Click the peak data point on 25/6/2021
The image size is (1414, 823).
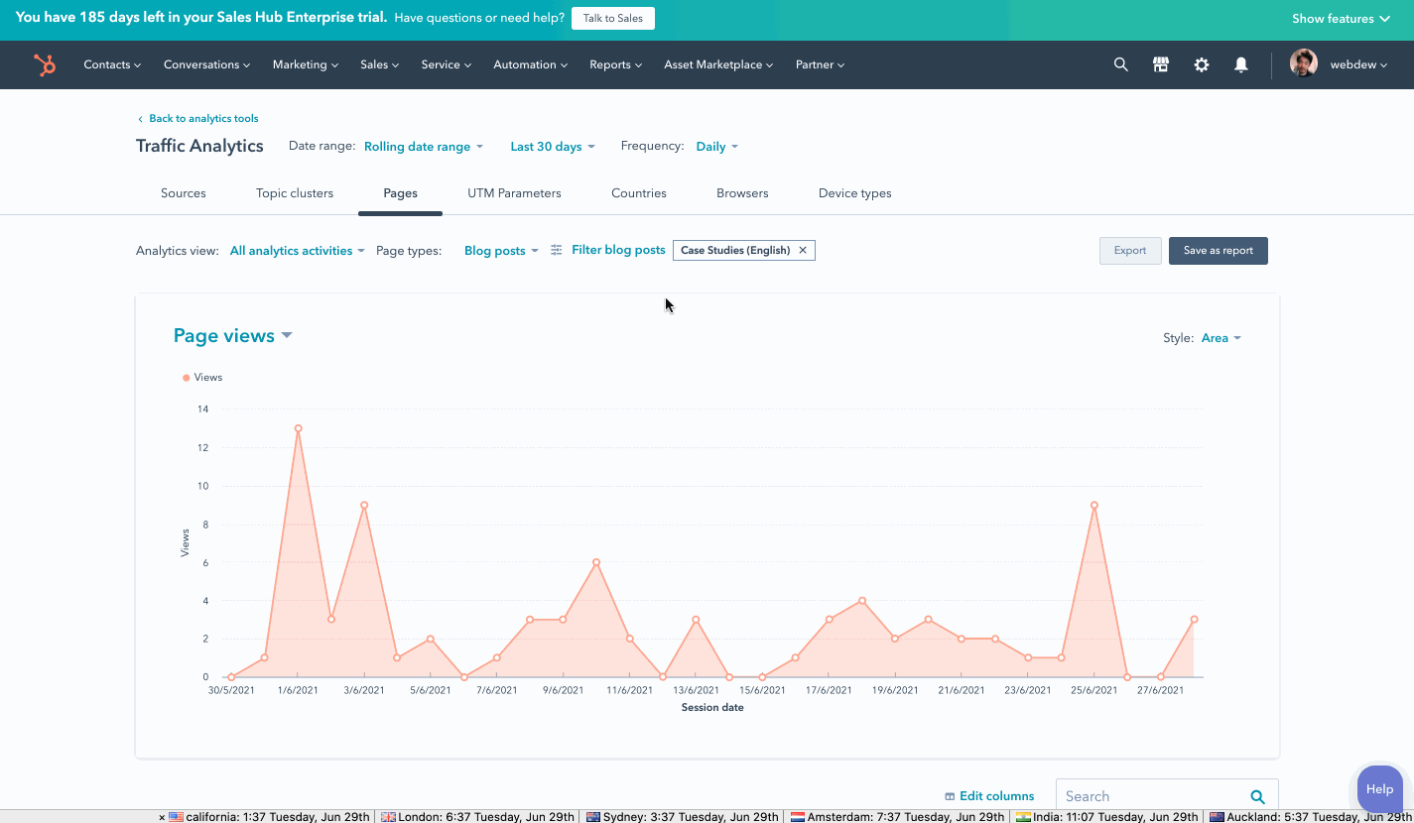click(x=1093, y=505)
